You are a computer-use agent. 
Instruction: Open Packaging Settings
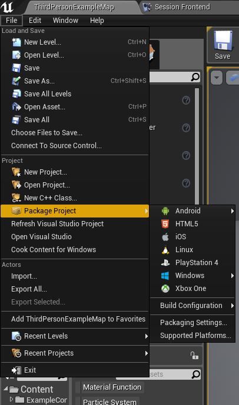tap(192, 323)
